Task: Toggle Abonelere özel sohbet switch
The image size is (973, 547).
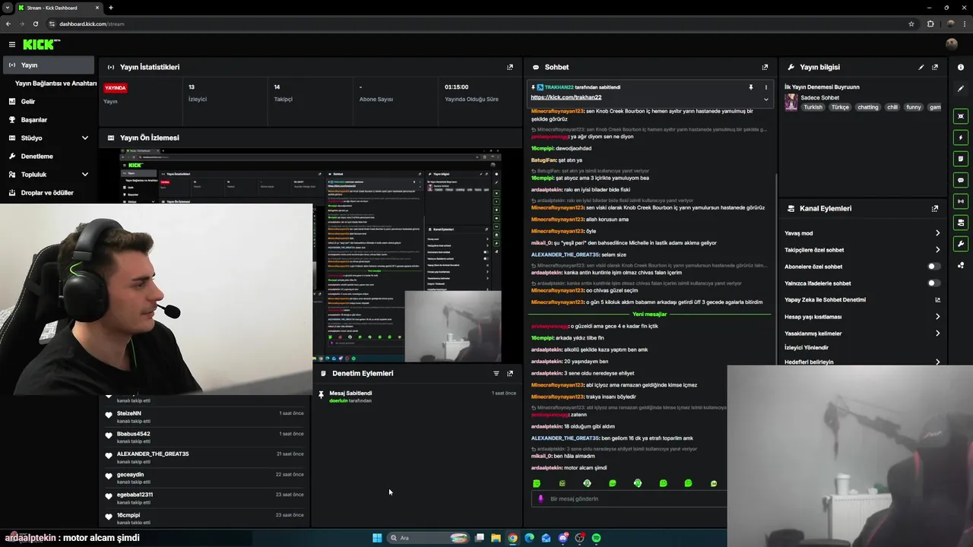Action: tap(933, 267)
